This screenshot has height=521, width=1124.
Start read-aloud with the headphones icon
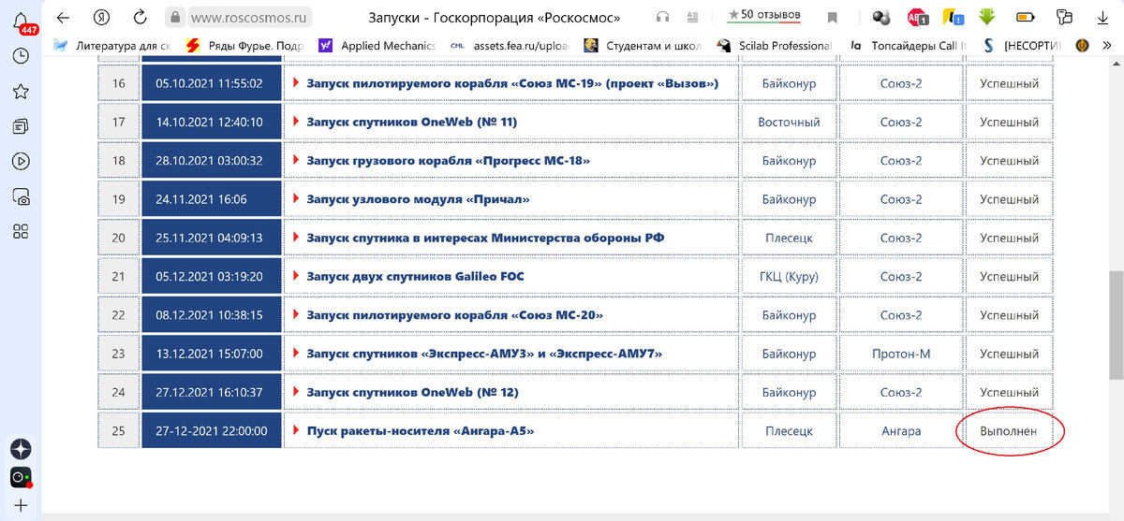663,17
